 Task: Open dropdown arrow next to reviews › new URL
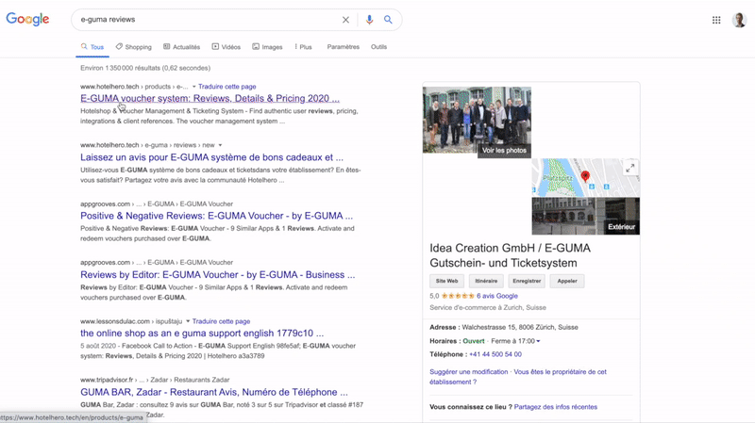pyautogui.click(x=220, y=145)
